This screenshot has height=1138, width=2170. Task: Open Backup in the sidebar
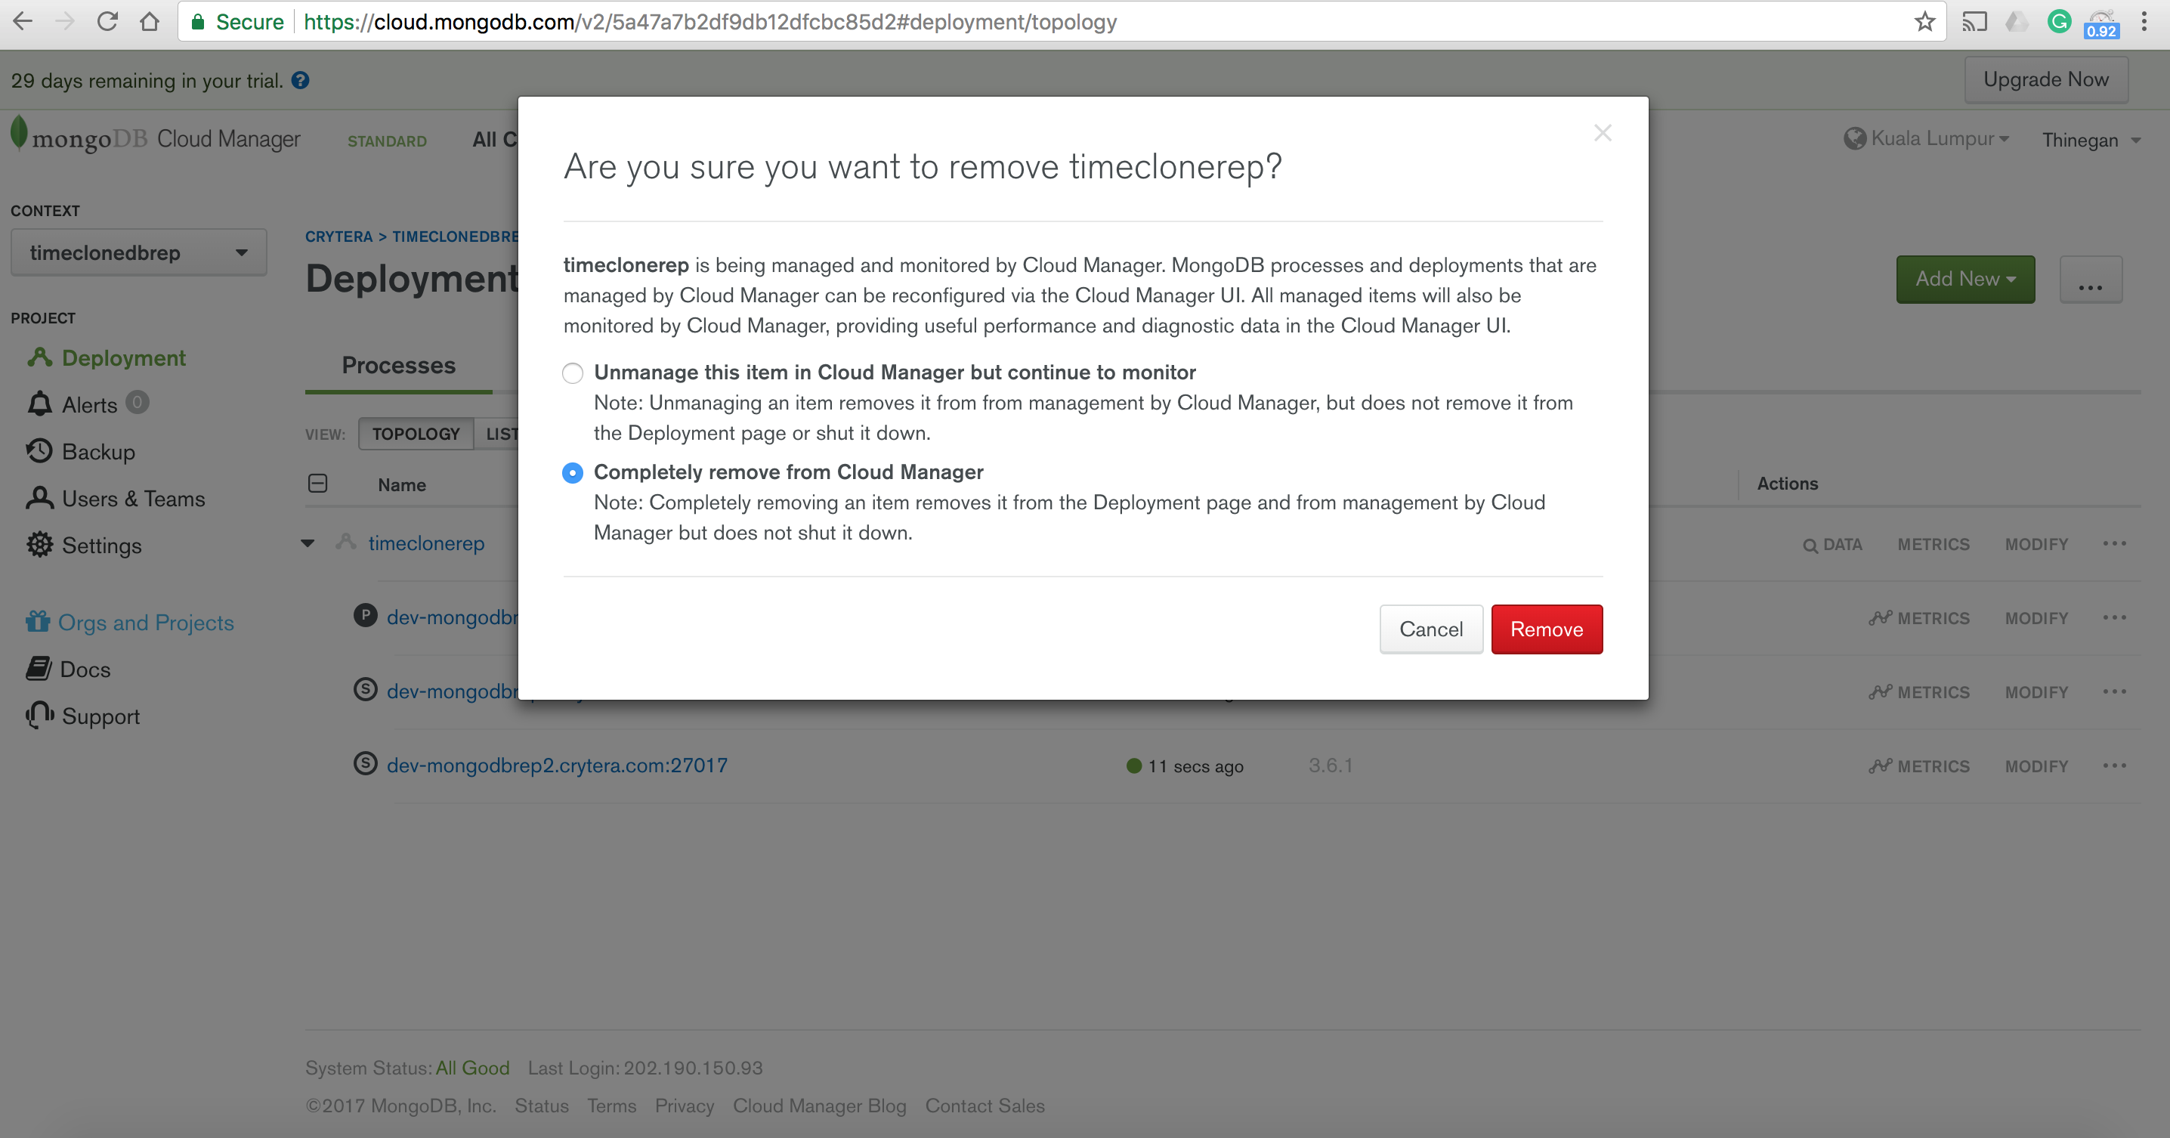tap(82, 451)
